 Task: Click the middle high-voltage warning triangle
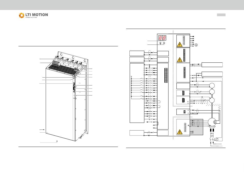[x=180, y=60]
